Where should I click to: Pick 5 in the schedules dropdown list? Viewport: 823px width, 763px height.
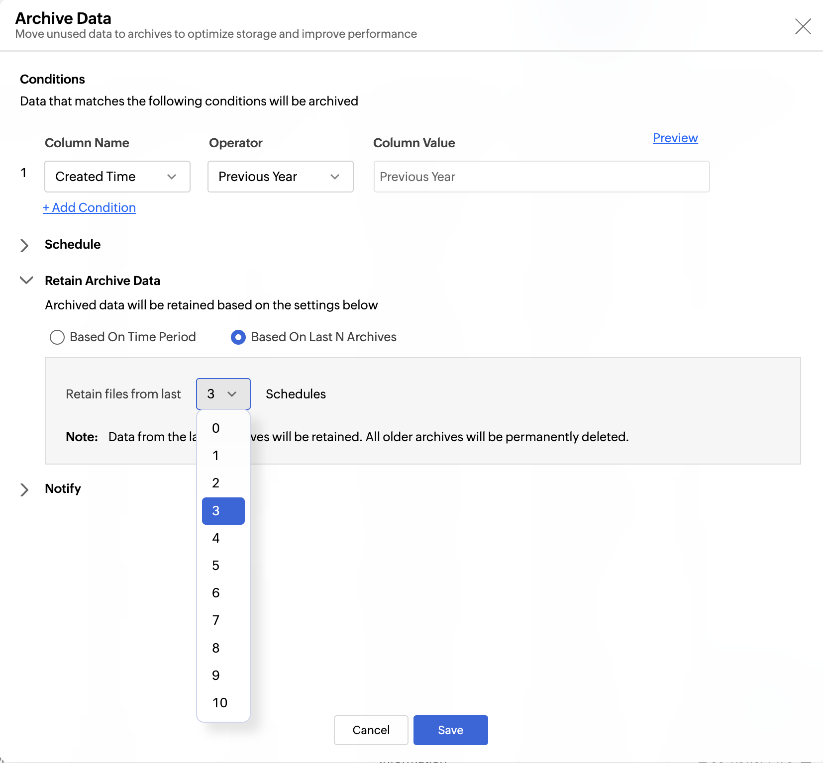pyautogui.click(x=216, y=566)
